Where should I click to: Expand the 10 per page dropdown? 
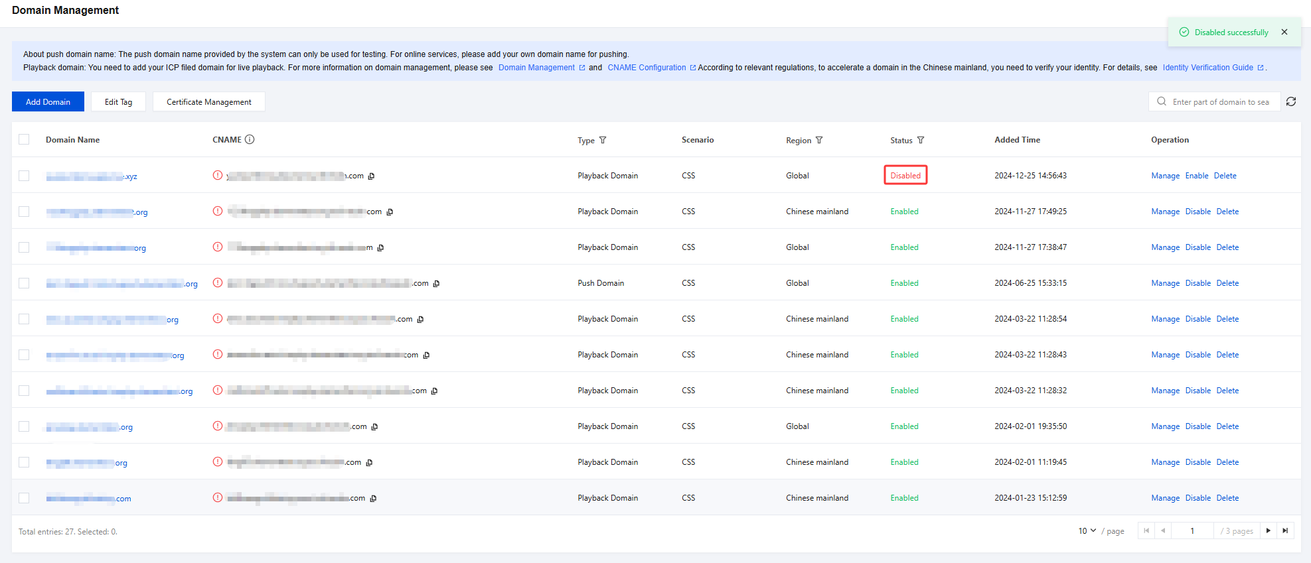tap(1087, 531)
